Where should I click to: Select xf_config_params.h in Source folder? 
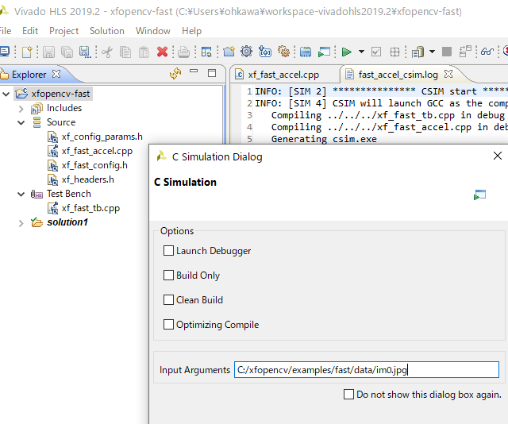[102, 137]
